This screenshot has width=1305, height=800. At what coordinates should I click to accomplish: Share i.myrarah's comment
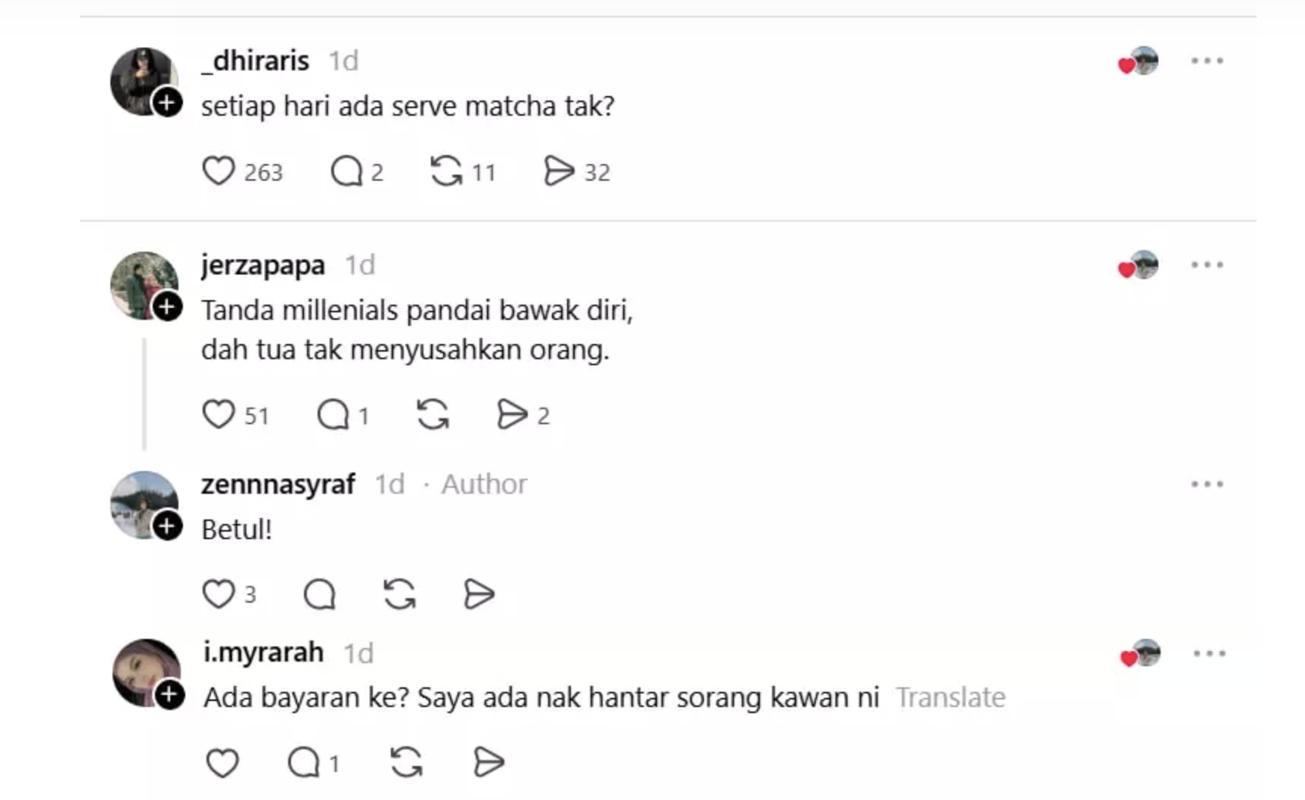(x=488, y=762)
